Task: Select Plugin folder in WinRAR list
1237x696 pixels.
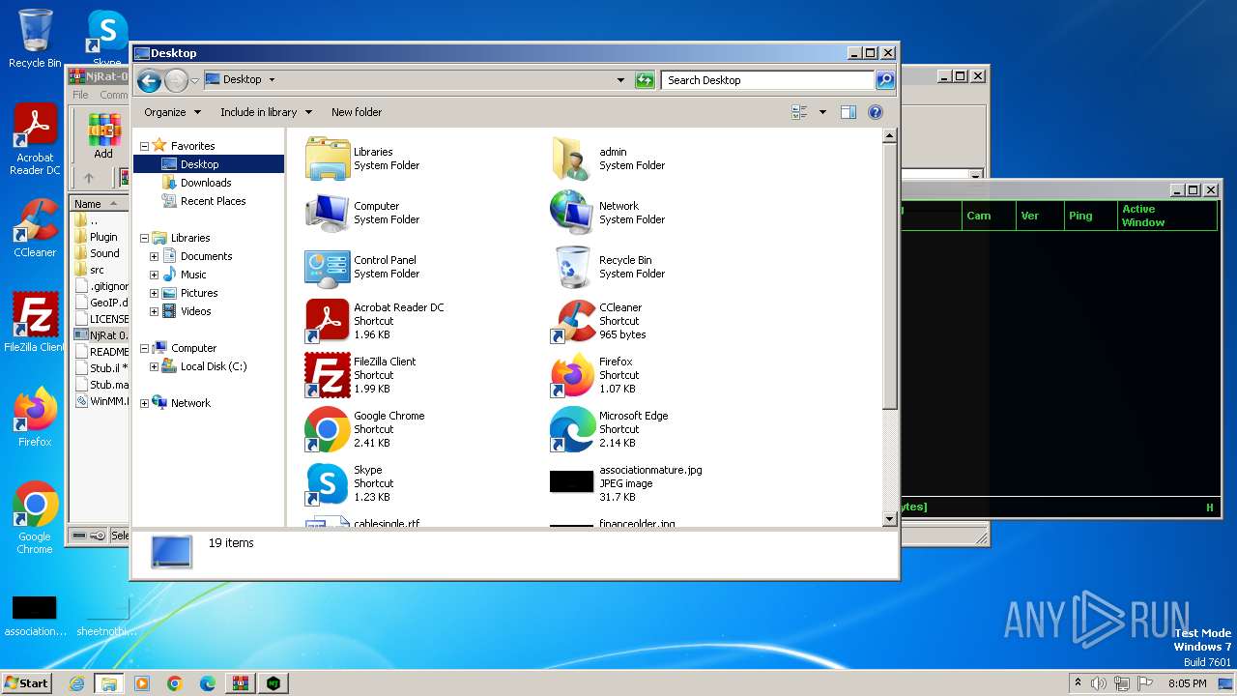Action: pyautogui.click(x=102, y=237)
